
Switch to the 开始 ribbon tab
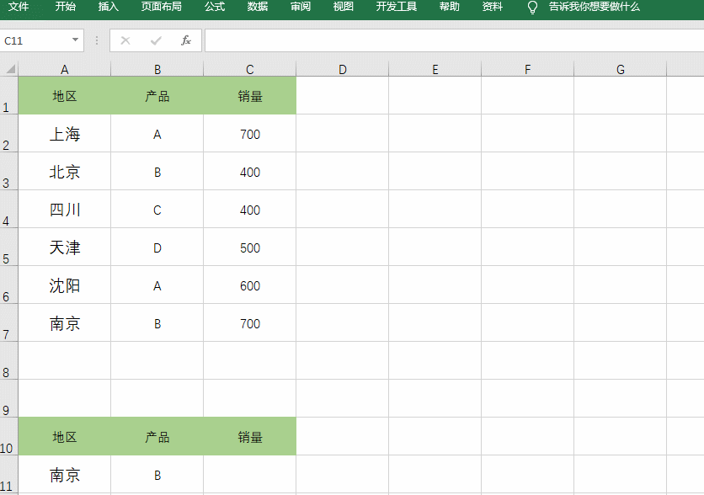pyautogui.click(x=64, y=8)
